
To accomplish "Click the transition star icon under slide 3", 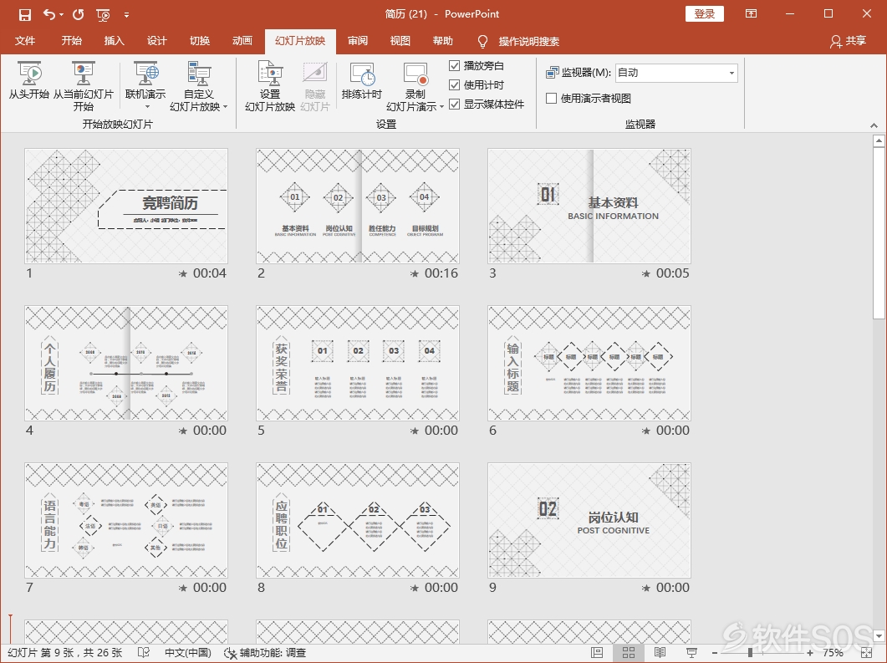I will tap(646, 273).
